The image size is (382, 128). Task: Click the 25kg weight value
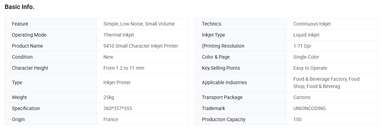point(109,97)
